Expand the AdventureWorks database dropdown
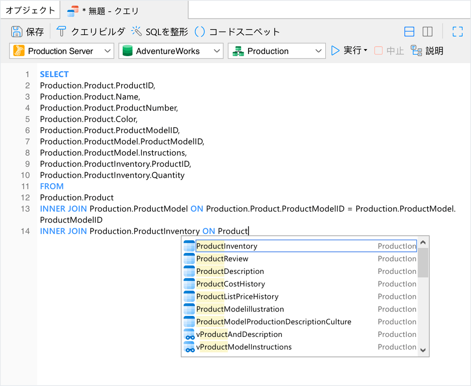The image size is (471, 386). [x=170, y=51]
